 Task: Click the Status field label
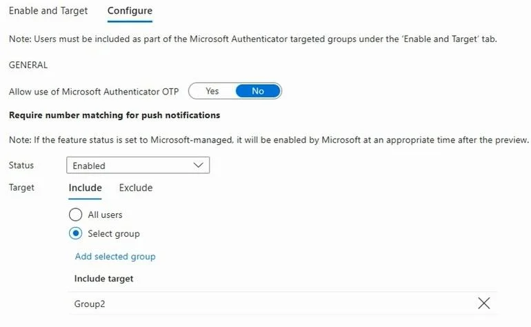21,166
